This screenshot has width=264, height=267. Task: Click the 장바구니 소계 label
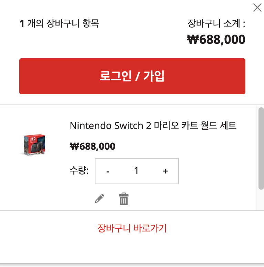pyautogui.click(x=216, y=23)
